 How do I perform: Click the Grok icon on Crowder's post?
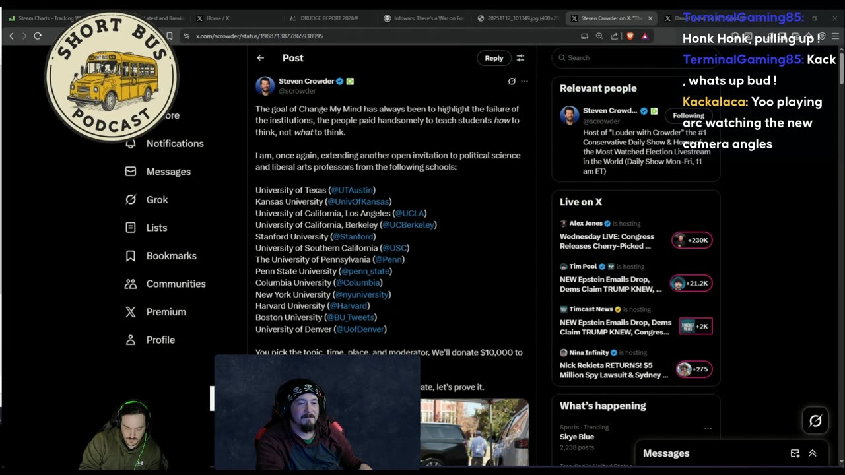tap(512, 81)
